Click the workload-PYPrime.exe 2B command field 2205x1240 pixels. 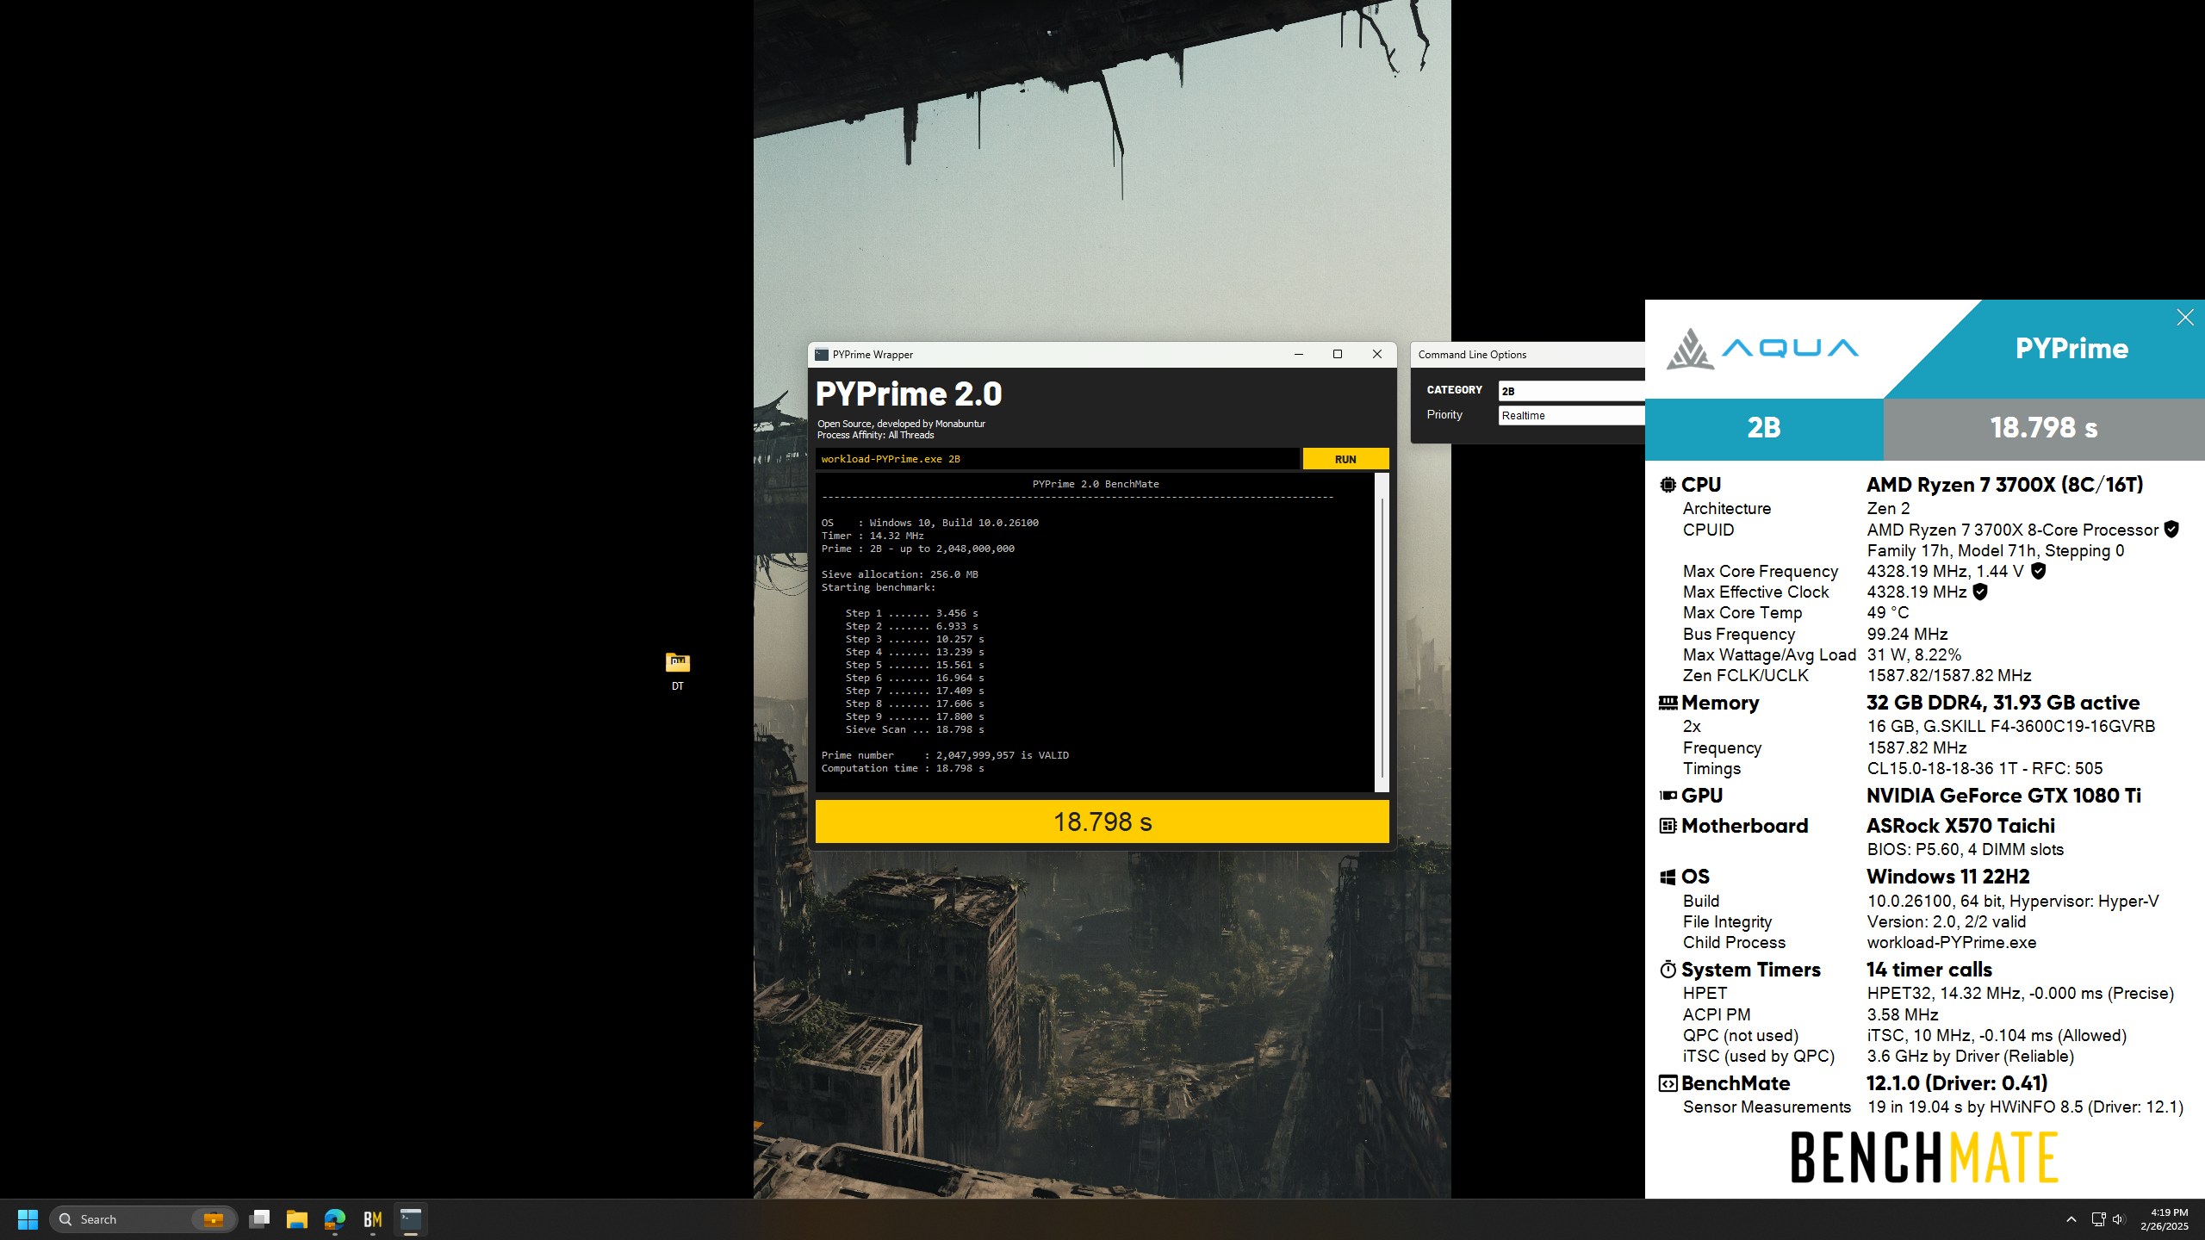click(x=1057, y=459)
